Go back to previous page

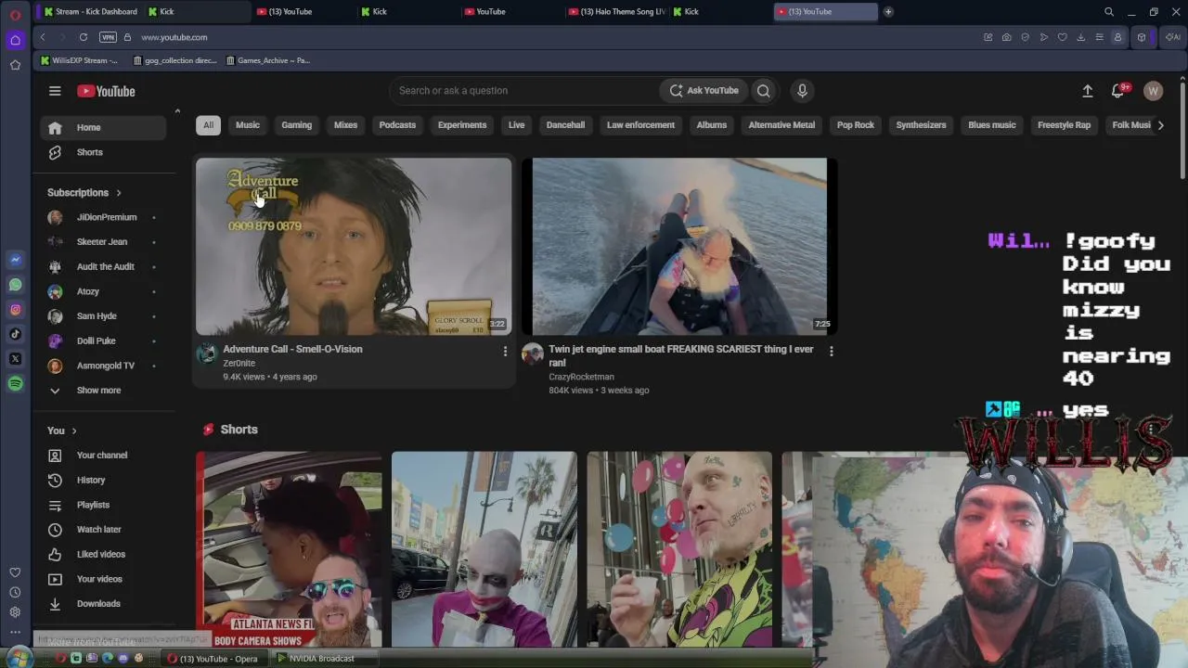(x=43, y=37)
